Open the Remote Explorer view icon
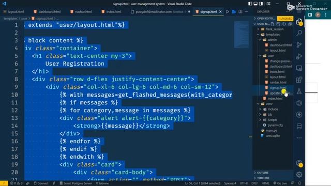331x186 pixels. pos(299,68)
